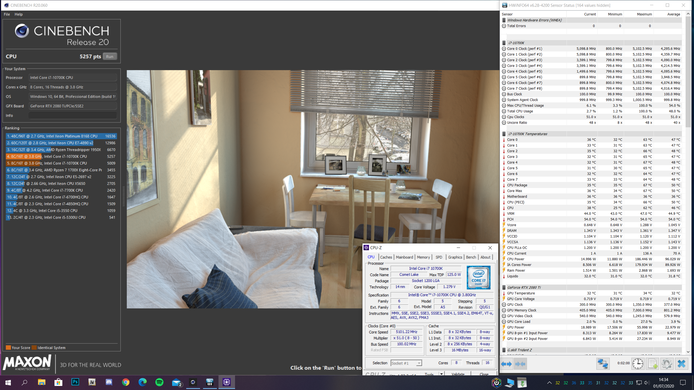The height and width of the screenshot is (390, 694).
Task: Click HWiNFO vertical scrollbar up arrow
Action: tap(688, 14)
